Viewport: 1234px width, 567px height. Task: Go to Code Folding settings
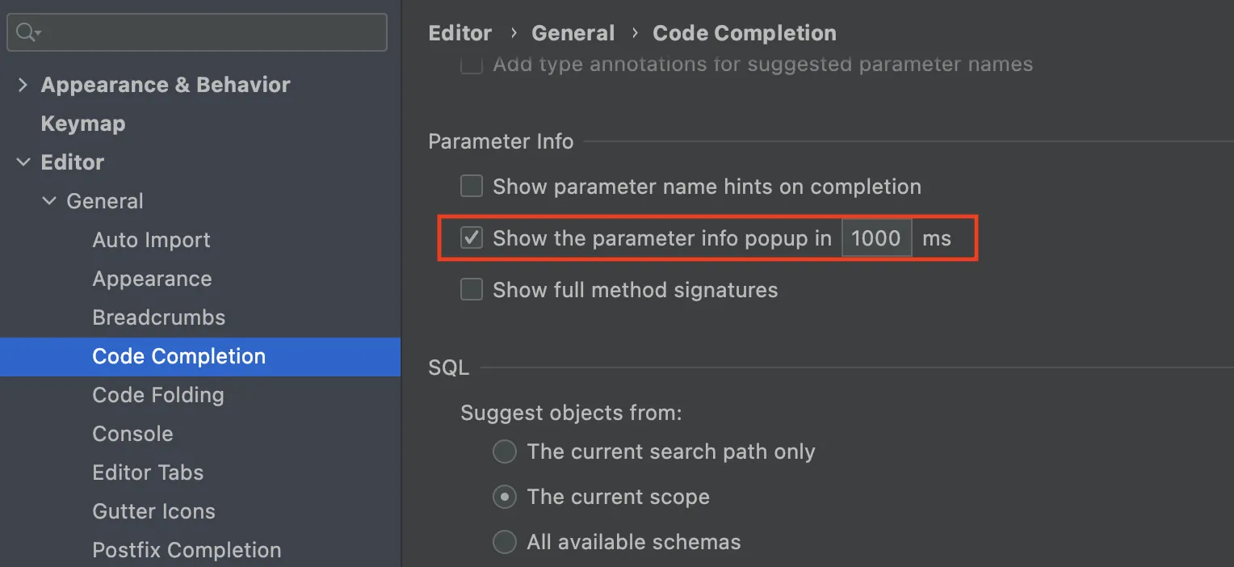point(157,395)
